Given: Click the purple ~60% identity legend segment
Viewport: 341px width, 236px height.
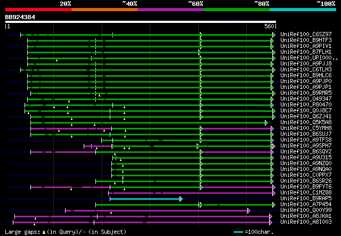Looking at the screenshot, I should (170, 10).
